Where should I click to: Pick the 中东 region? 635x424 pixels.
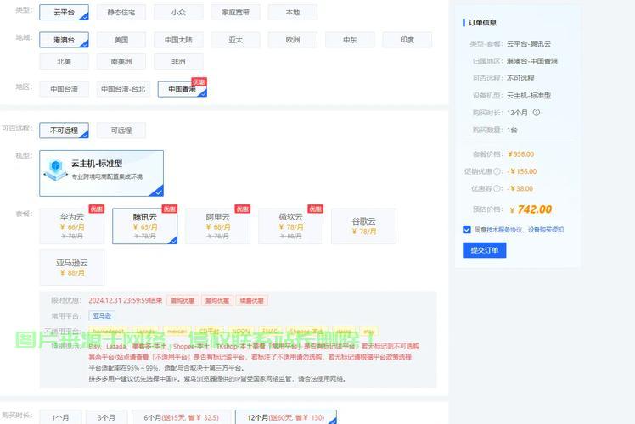[x=350, y=40]
